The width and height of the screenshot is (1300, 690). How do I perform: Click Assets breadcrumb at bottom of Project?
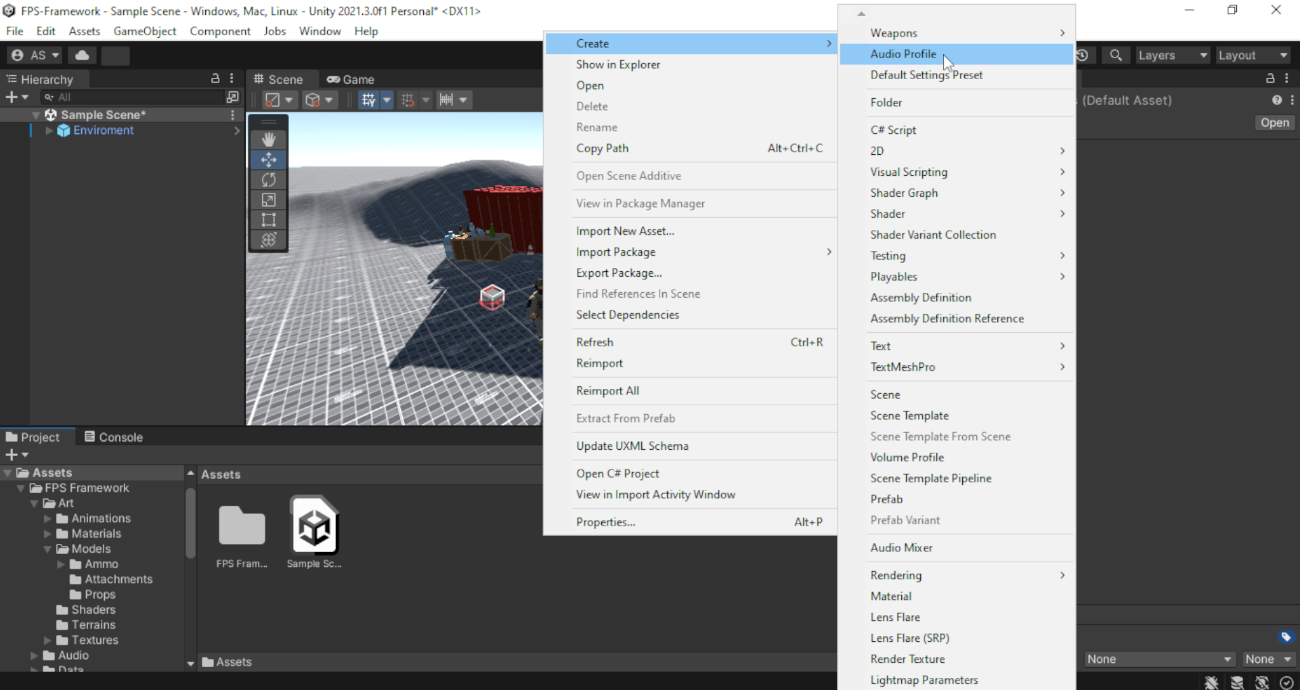pyautogui.click(x=227, y=662)
